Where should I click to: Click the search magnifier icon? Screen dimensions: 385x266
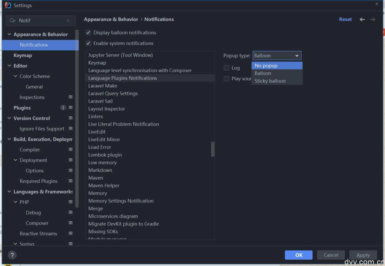pos(13,21)
